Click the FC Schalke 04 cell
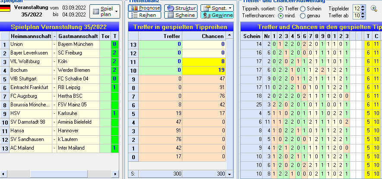Viewport: 382px width, 179px height. (78, 79)
